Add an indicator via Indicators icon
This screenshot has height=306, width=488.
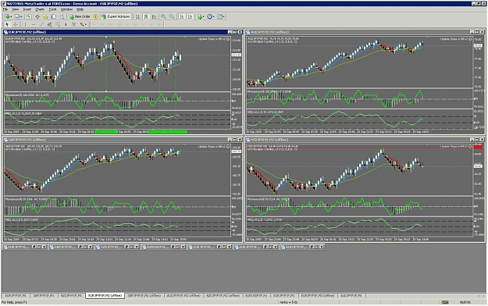[199, 16]
